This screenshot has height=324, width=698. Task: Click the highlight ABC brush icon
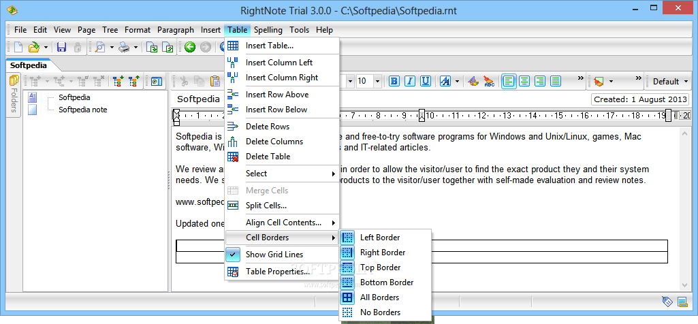489,81
